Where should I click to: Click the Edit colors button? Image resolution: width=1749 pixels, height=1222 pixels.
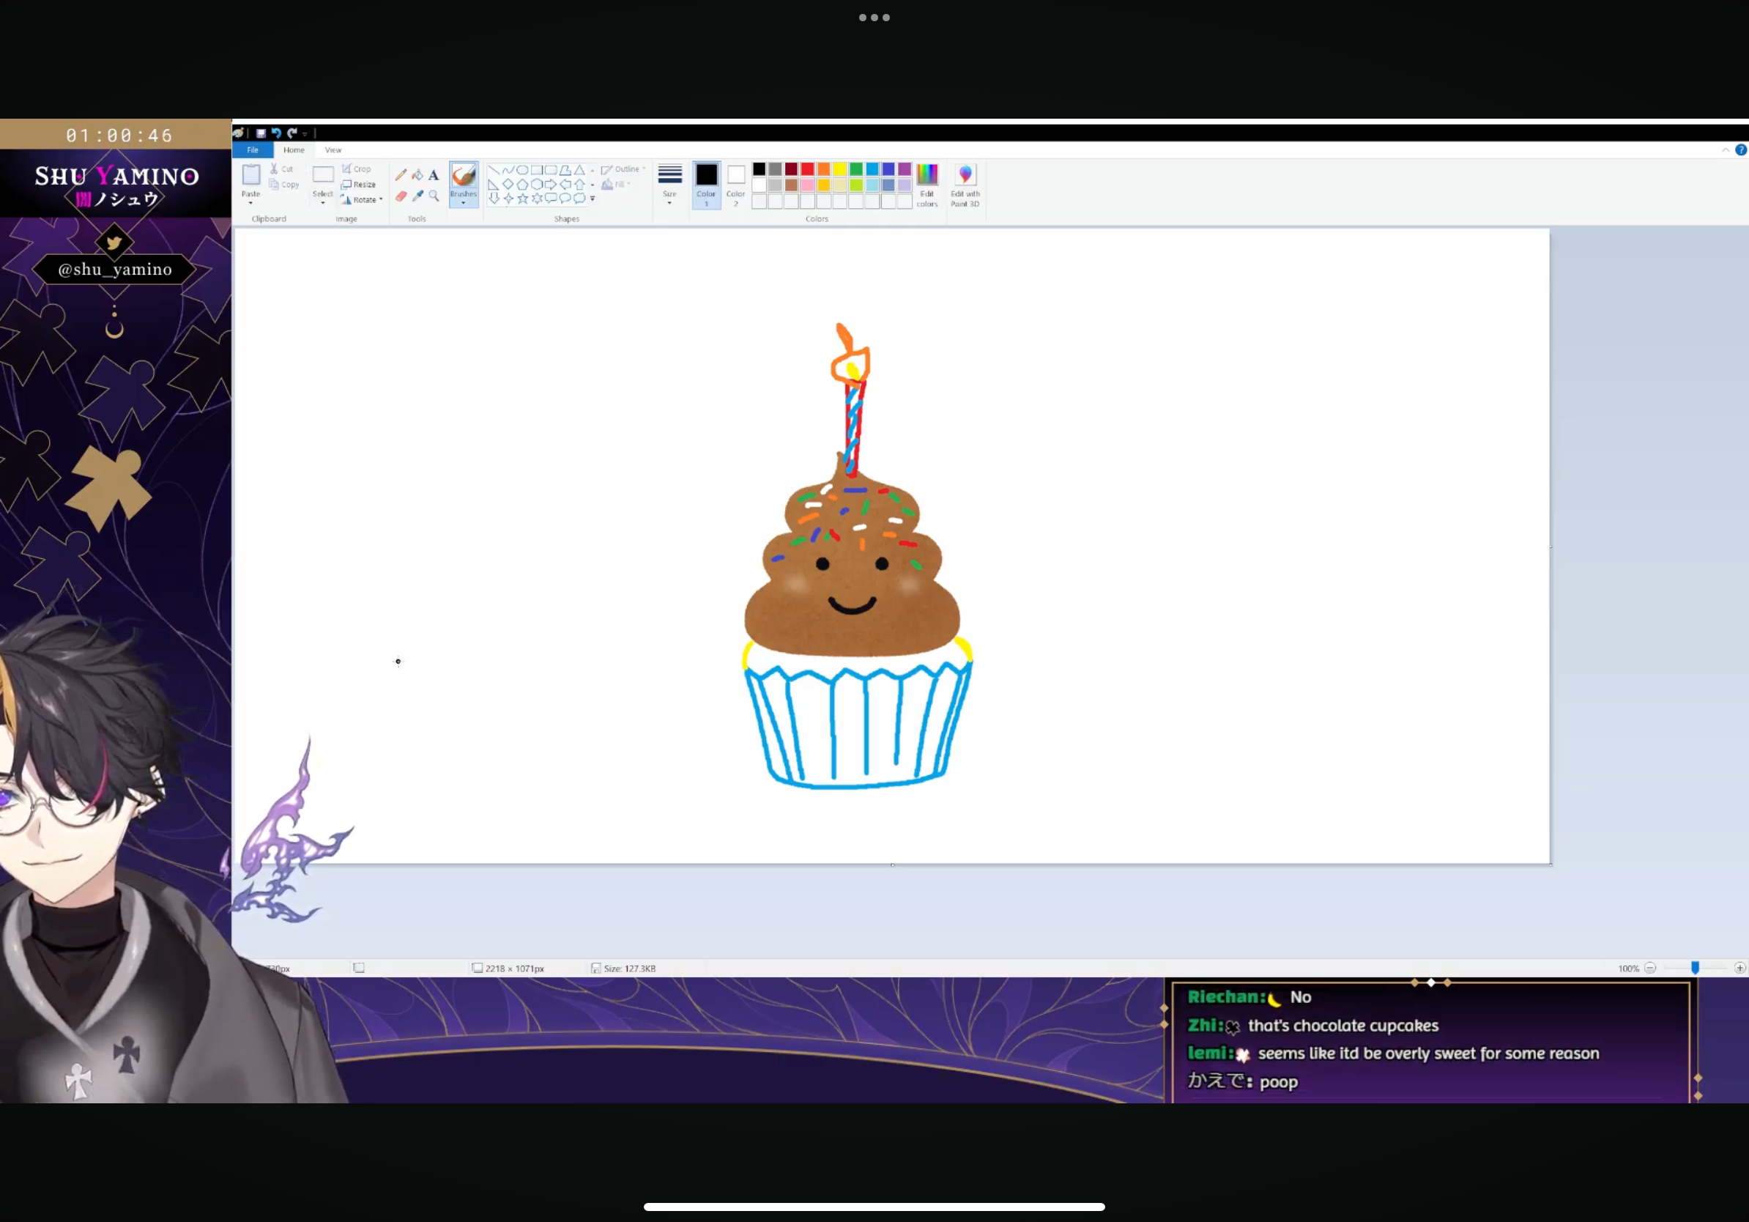click(x=927, y=185)
